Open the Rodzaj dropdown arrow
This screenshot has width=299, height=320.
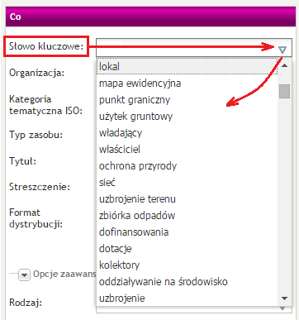[x=282, y=308]
